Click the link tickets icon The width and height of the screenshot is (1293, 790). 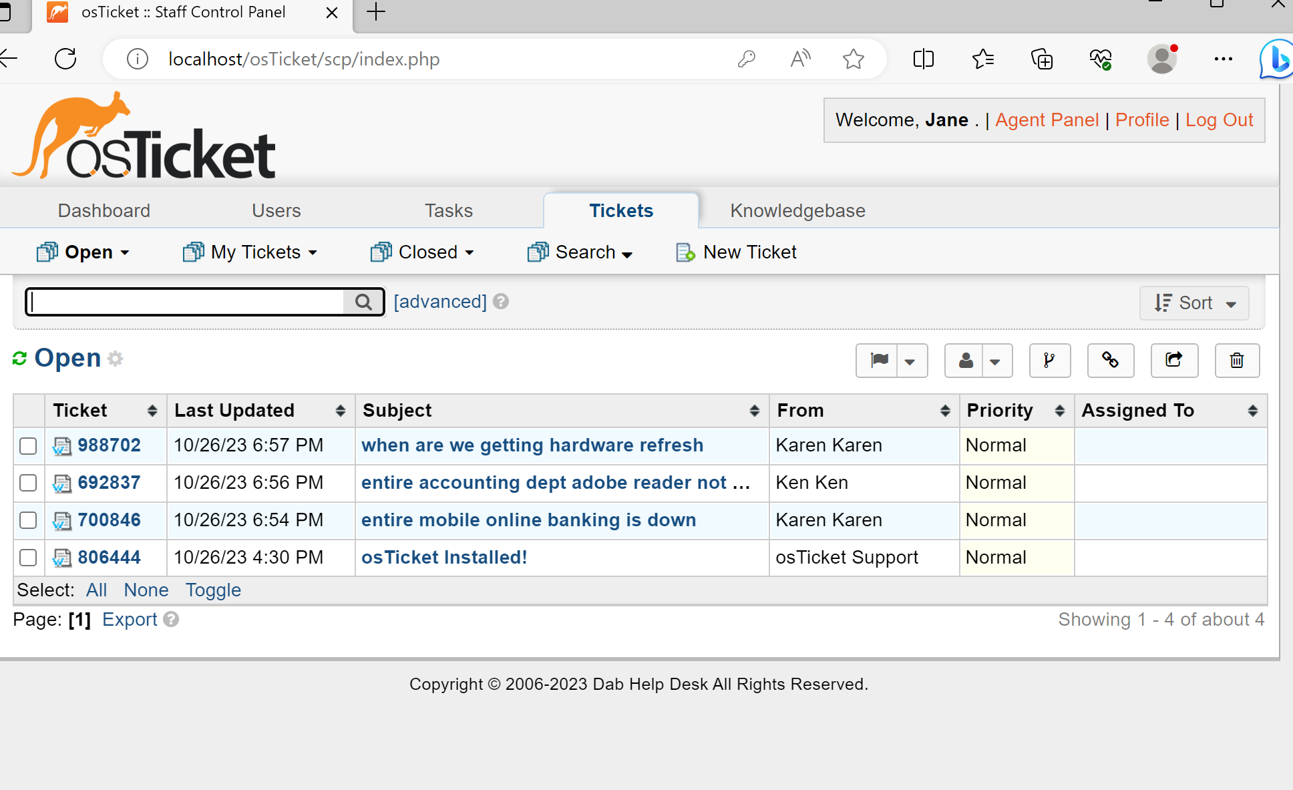1110,361
